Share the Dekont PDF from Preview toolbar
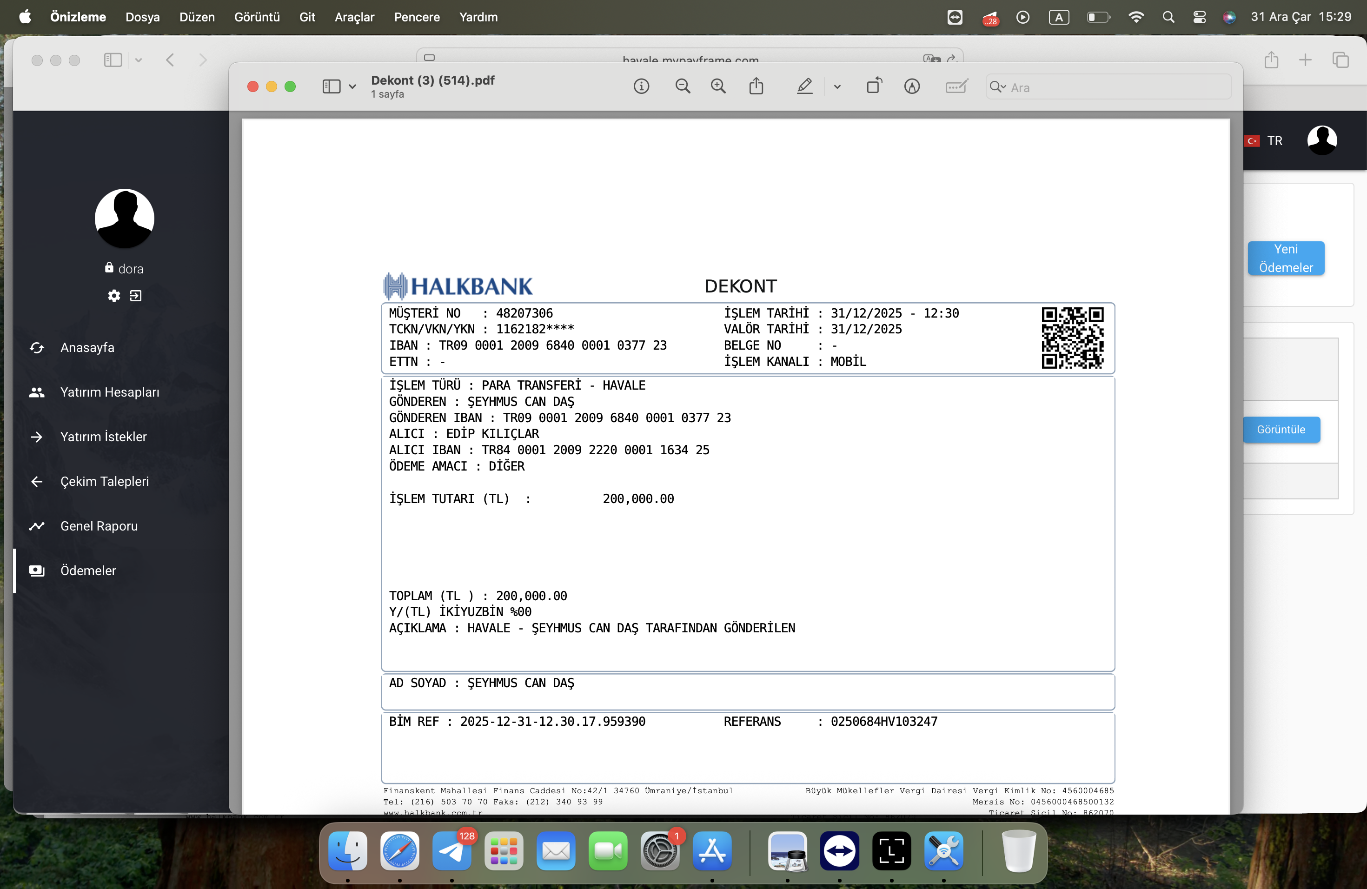1367x889 pixels. [x=756, y=86]
